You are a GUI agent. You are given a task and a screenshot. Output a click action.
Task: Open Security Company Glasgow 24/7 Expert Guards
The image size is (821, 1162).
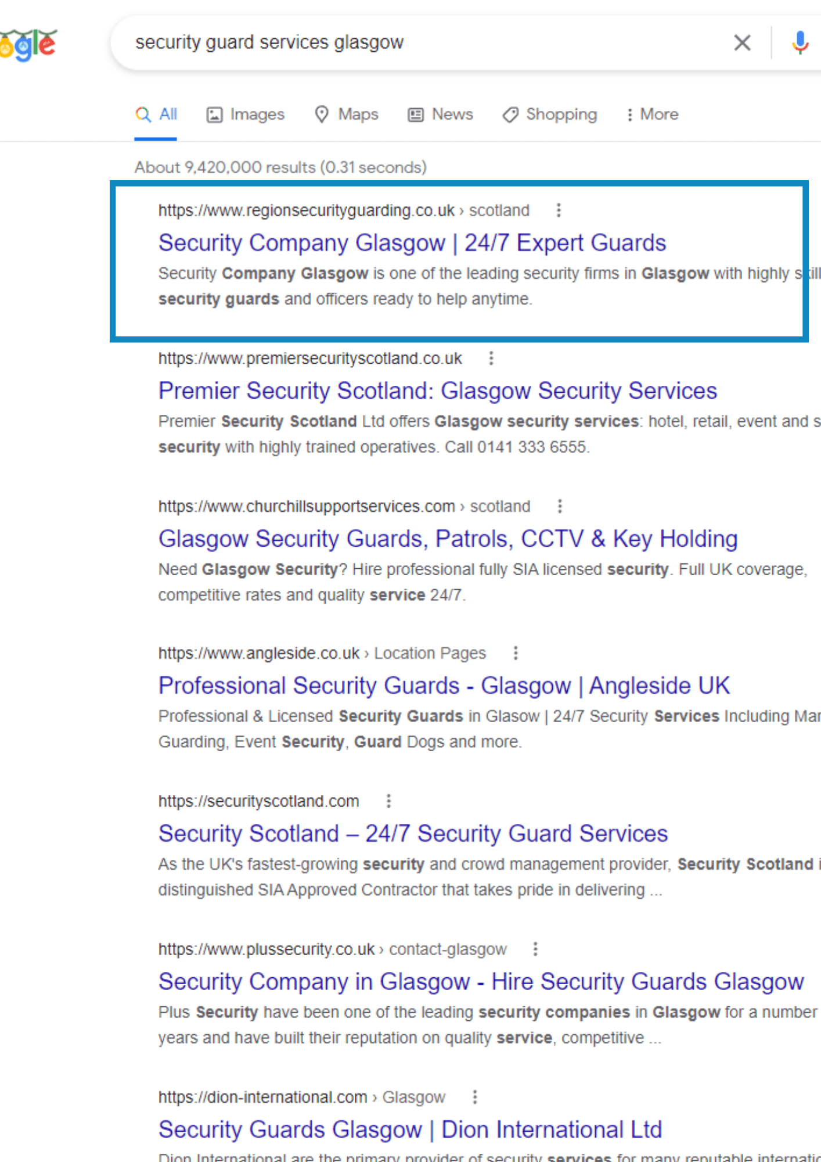412,243
